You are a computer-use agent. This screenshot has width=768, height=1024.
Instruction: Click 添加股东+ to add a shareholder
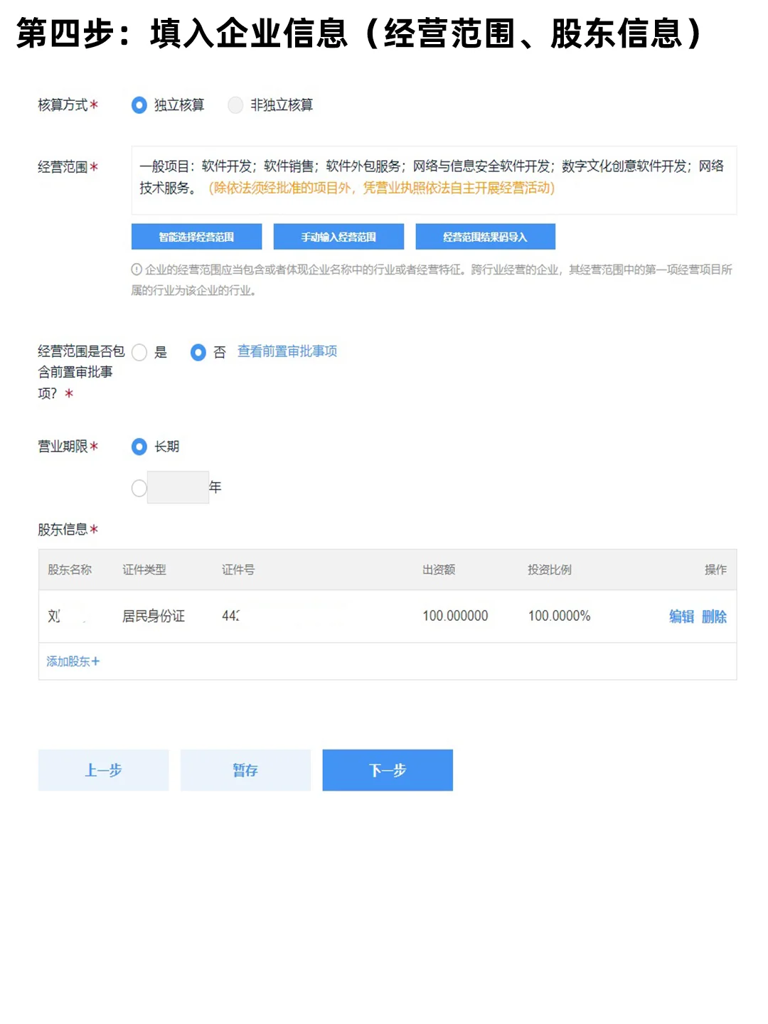coord(73,661)
